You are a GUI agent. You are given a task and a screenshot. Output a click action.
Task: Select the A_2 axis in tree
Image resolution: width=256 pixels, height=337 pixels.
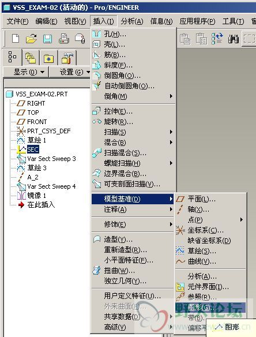point(28,177)
